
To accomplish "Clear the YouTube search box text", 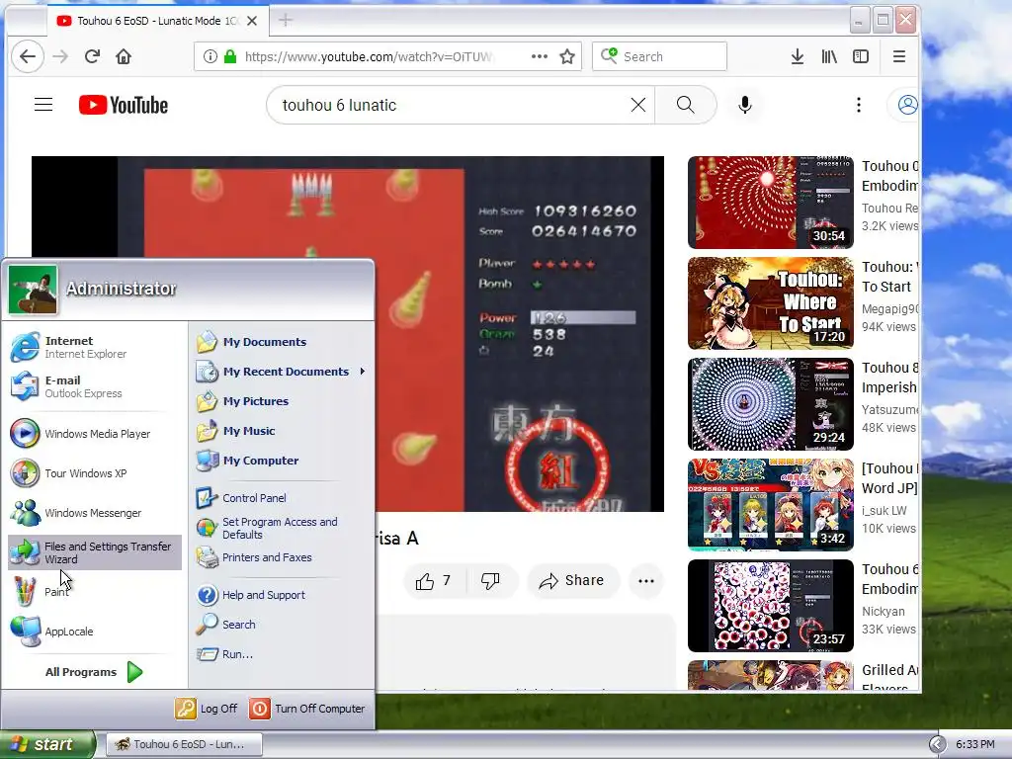I will coord(638,105).
